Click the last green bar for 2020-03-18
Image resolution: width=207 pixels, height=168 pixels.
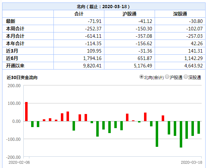[x=199, y=127]
